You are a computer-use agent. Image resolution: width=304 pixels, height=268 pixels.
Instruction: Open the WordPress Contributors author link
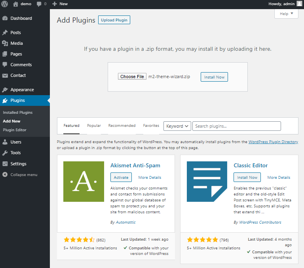tap(260, 222)
